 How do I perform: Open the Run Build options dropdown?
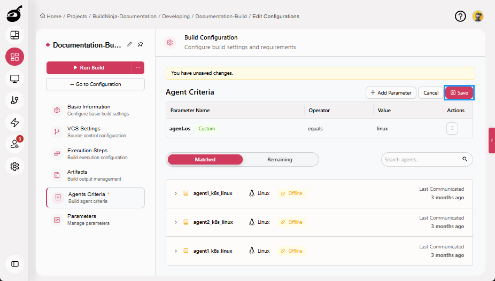(138, 67)
